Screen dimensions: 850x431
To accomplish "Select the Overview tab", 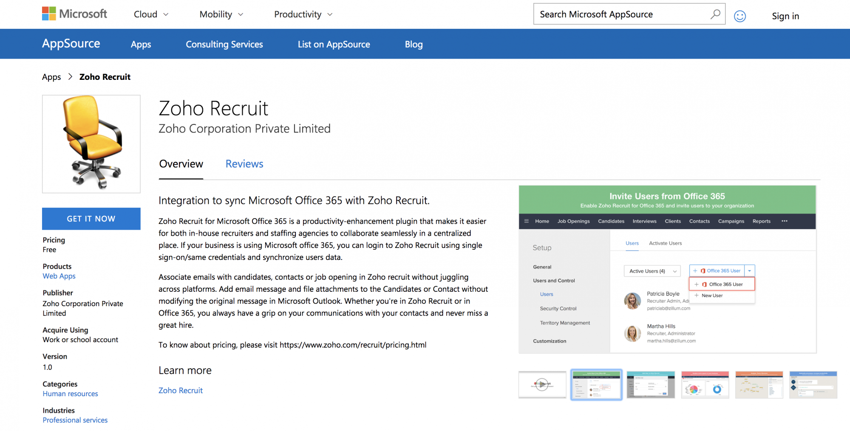I will click(x=181, y=164).
